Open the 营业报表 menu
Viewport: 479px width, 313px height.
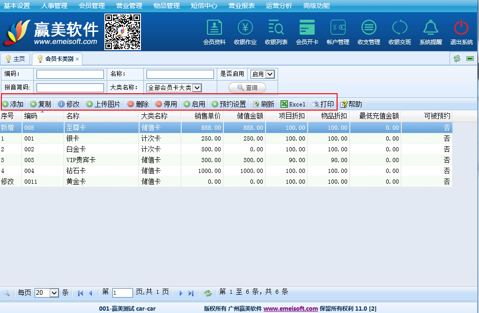[242, 6]
